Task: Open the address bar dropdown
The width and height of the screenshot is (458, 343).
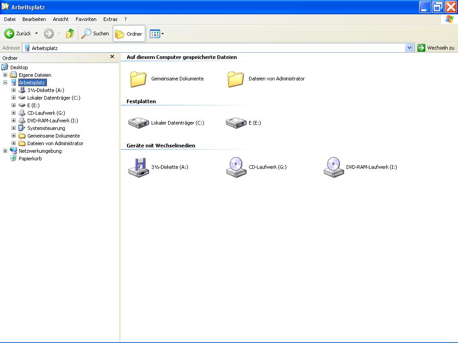Action: tap(410, 48)
